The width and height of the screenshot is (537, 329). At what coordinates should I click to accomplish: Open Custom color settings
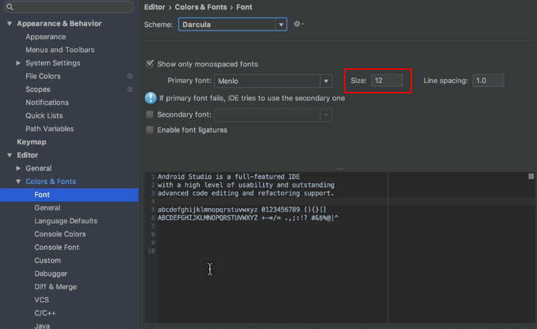tap(48, 261)
